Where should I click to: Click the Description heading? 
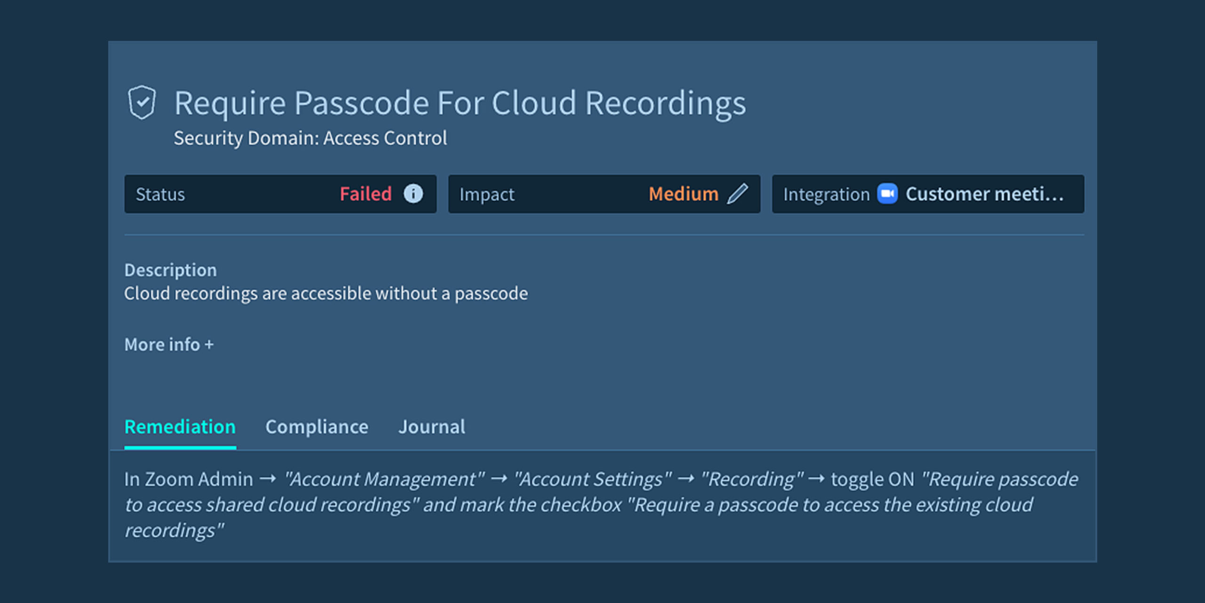[x=170, y=270]
